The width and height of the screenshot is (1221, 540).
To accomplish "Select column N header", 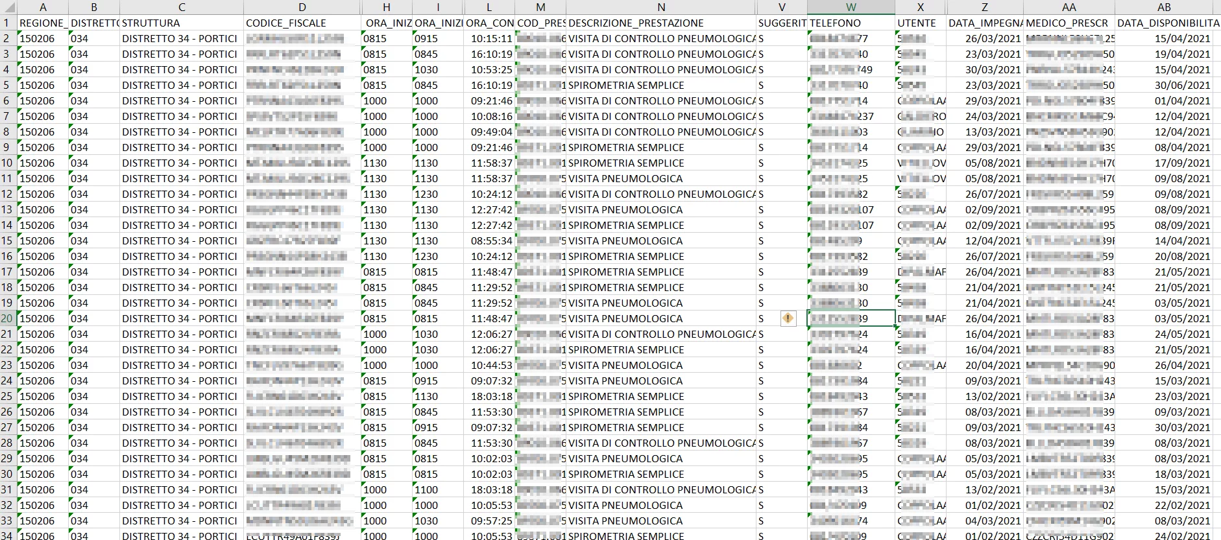I will click(x=660, y=7).
